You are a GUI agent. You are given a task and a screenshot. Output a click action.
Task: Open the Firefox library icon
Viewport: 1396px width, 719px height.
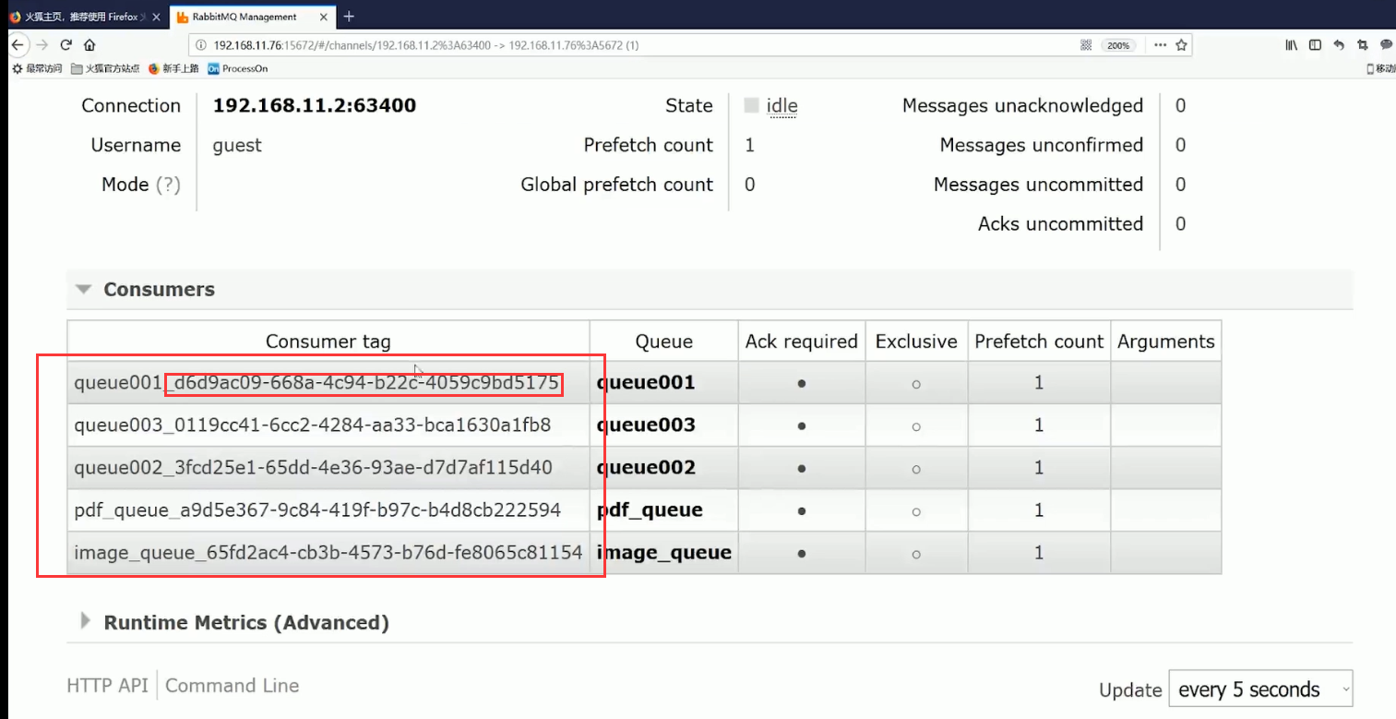pos(1292,45)
